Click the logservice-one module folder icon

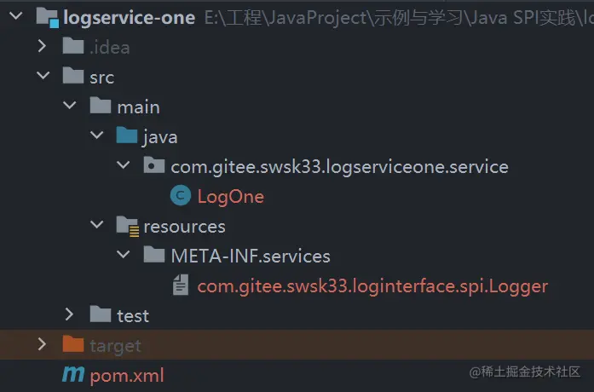click(46, 18)
